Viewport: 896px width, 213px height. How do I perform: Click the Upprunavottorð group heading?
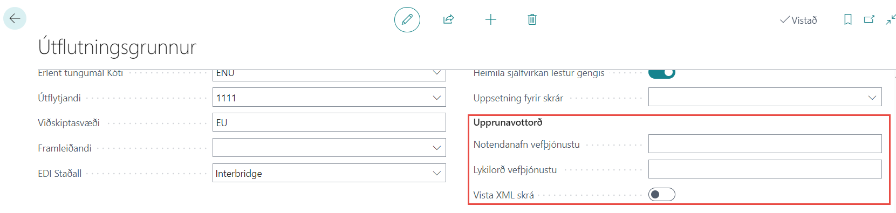pos(508,122)
